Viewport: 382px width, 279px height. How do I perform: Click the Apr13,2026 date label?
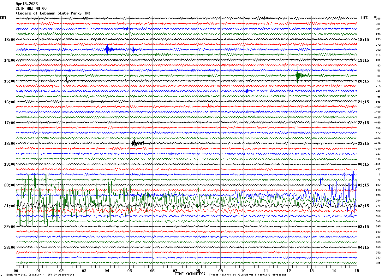pyautogui.click(x=27, y=4)
